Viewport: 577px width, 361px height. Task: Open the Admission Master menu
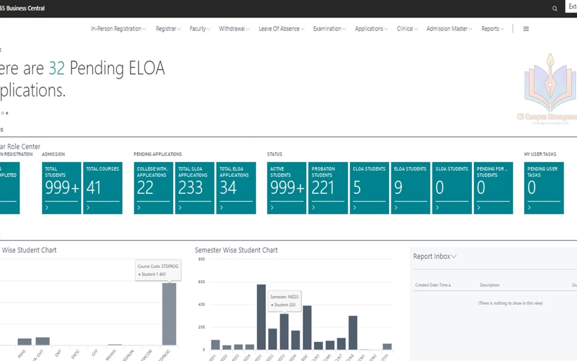(x=449, y=29)
